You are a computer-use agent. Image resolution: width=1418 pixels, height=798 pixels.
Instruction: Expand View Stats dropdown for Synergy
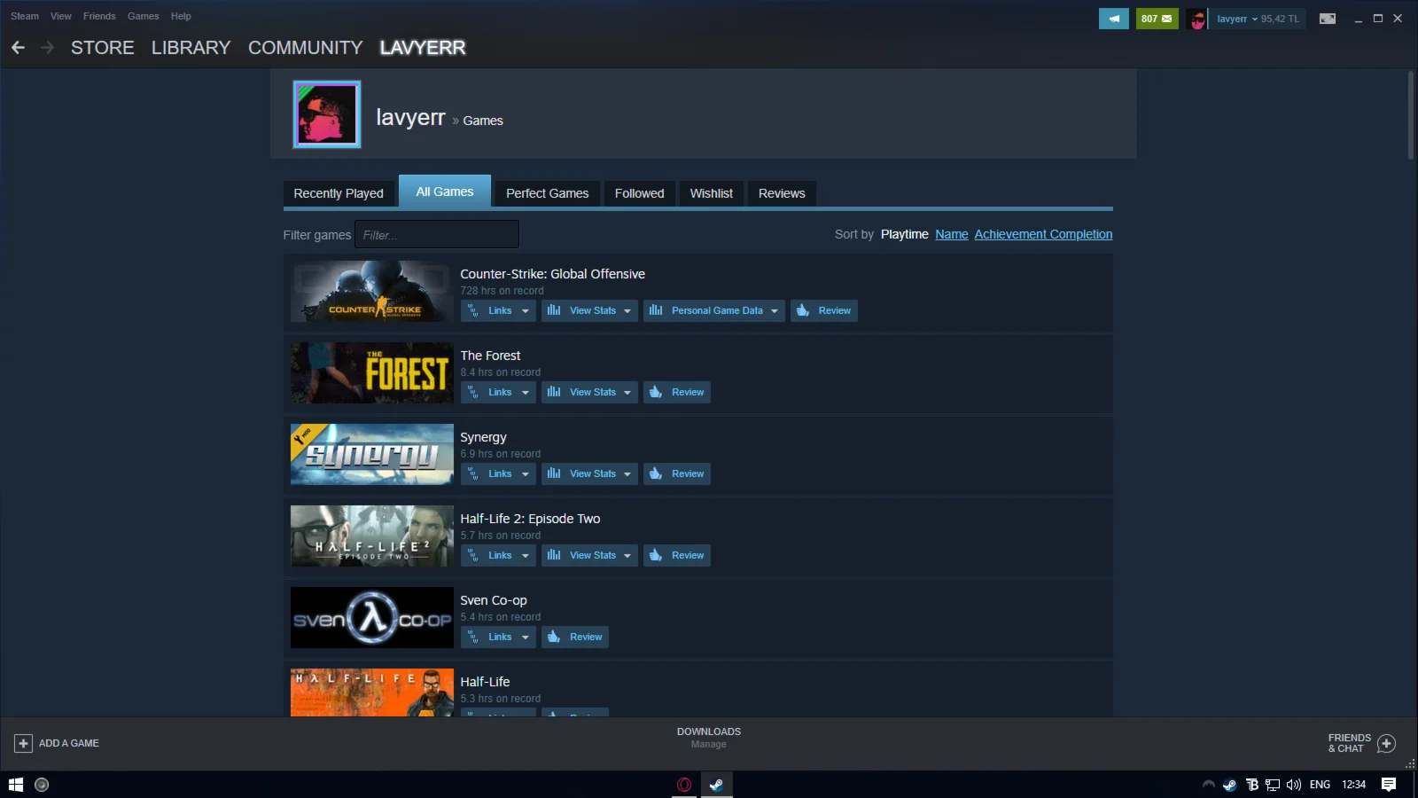click(589, 473)
